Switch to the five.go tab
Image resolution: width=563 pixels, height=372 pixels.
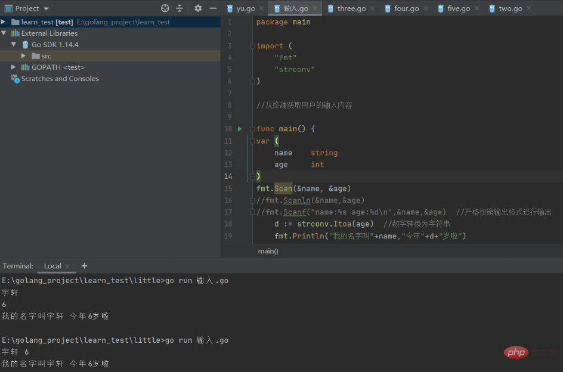459,8
